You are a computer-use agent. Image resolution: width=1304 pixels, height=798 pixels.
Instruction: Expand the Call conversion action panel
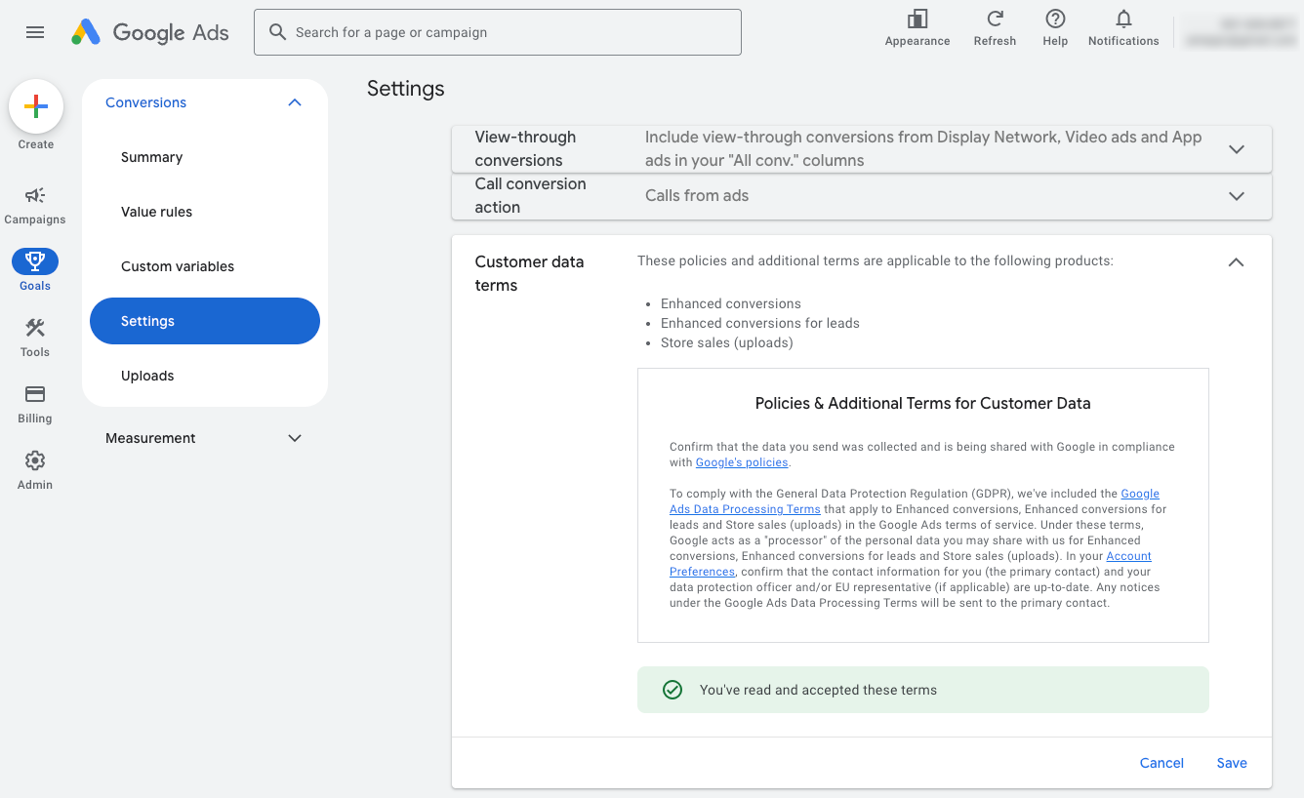point(1236,196)
